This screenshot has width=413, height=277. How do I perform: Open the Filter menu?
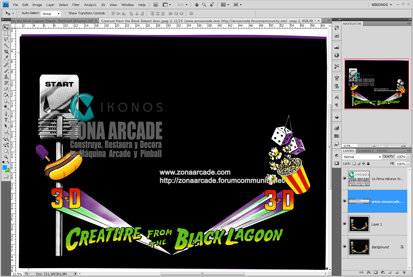pos(76,5)
